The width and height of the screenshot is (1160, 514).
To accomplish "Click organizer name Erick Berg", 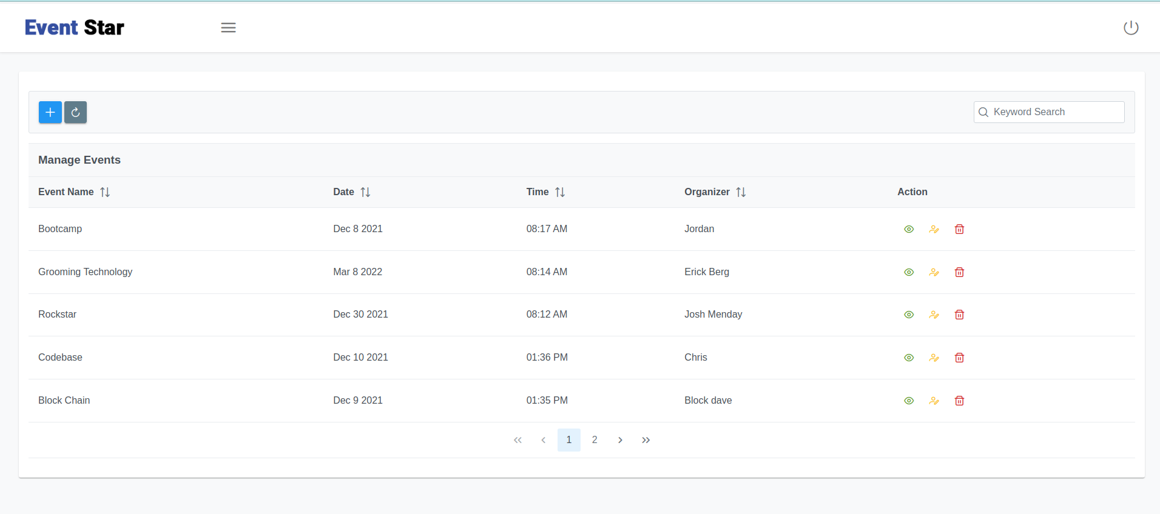I will [707, 272].
